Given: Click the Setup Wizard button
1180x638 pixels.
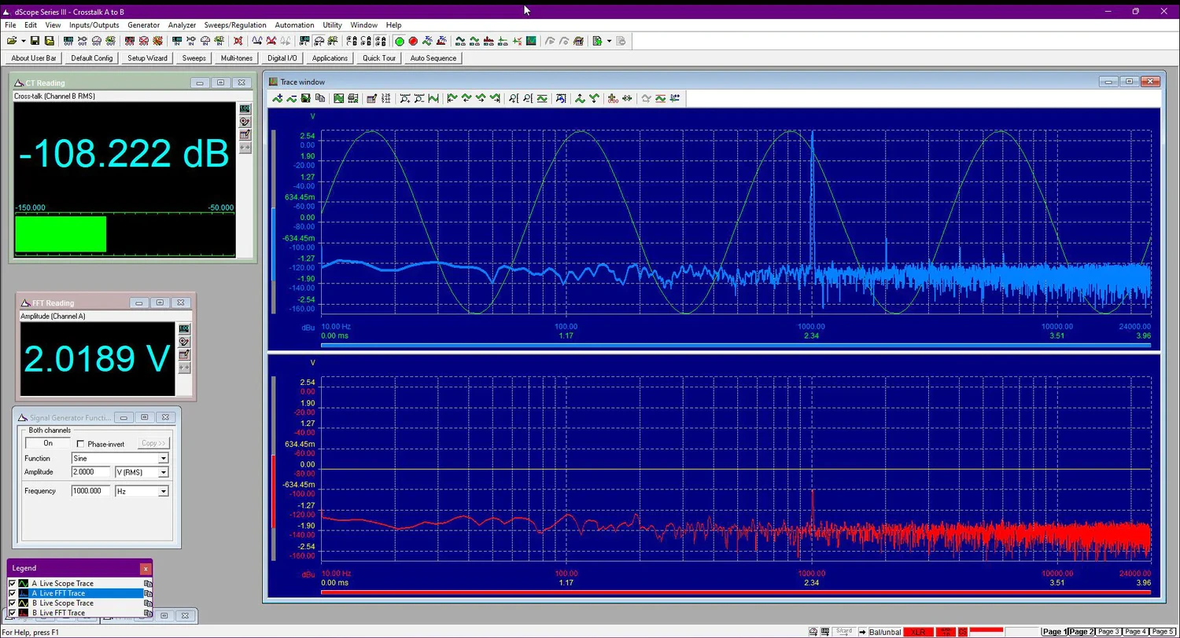Looking at the screenshot, I should click(148, 58).
